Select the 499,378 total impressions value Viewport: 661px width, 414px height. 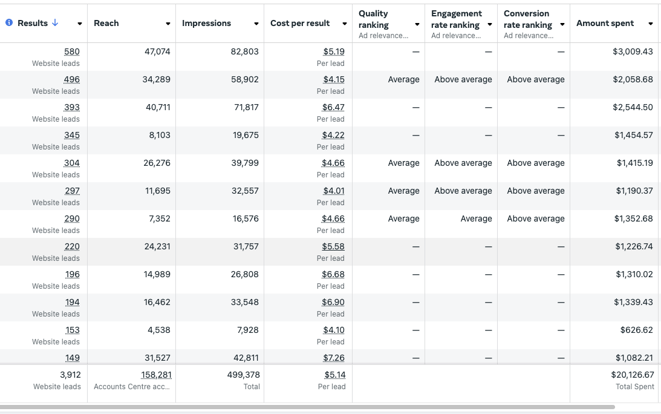[x=244, y=375]
